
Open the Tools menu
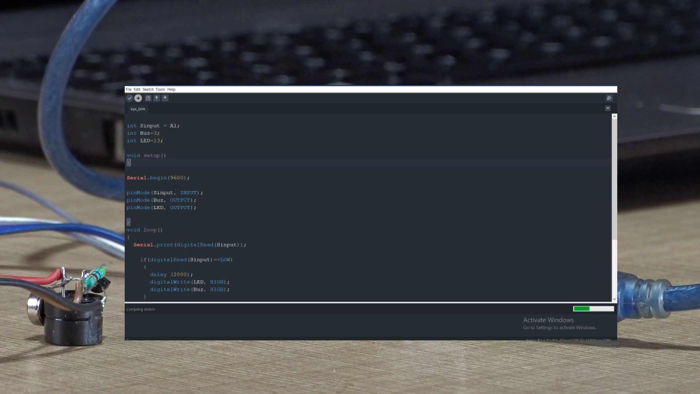pos(160,89)
